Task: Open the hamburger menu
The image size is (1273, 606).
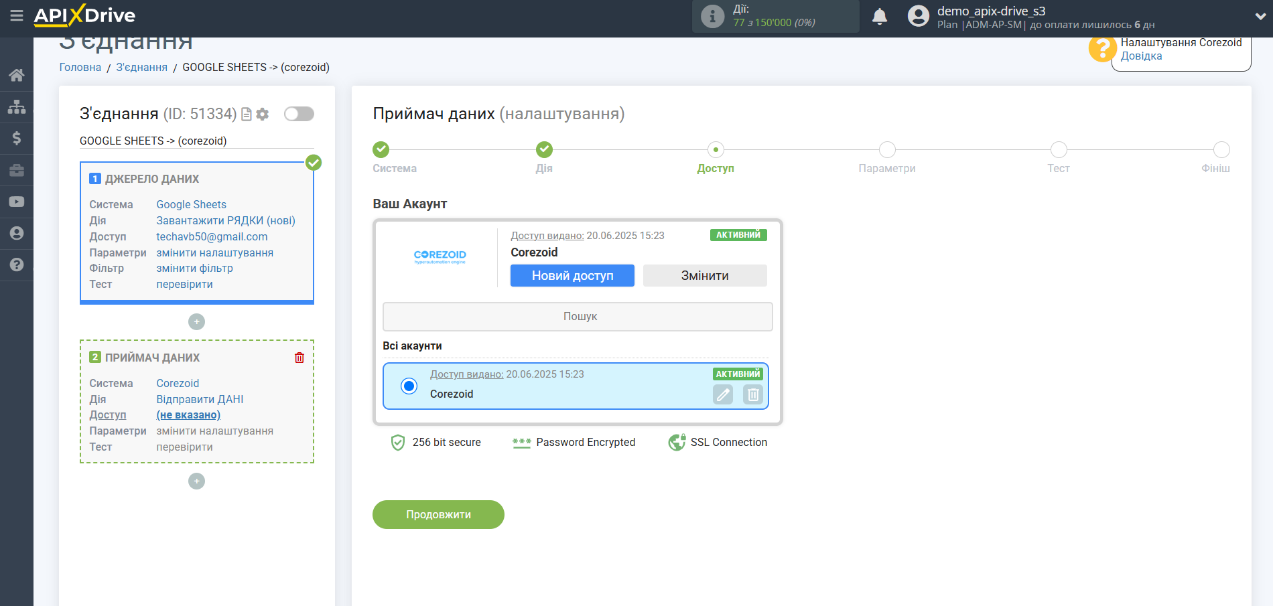Action: (17, 15)
